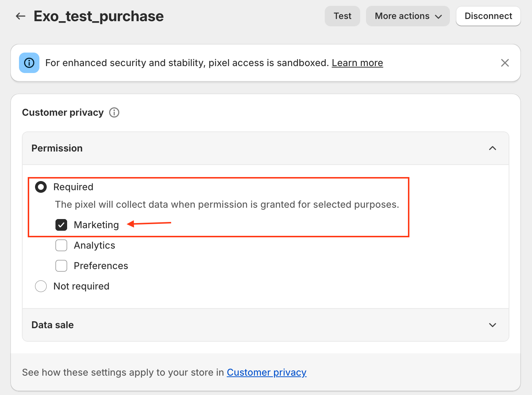The image size is (532, 395).
Task: Open the Learn more link
Action: pos(357,63)
